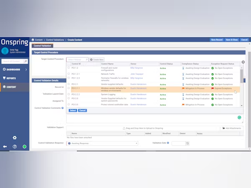Switch to the Control Validation tab
The image size is (251, 188).
click(x=42, y=46)
